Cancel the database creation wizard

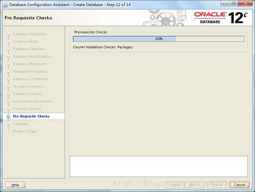click(x=240, y=185)
